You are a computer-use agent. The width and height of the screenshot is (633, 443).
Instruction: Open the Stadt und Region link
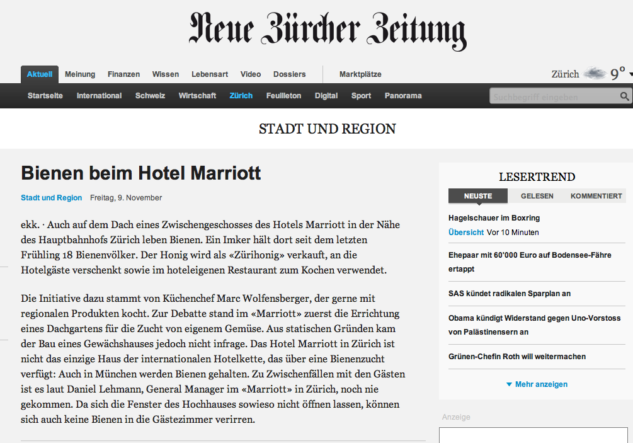click(51, 198)
